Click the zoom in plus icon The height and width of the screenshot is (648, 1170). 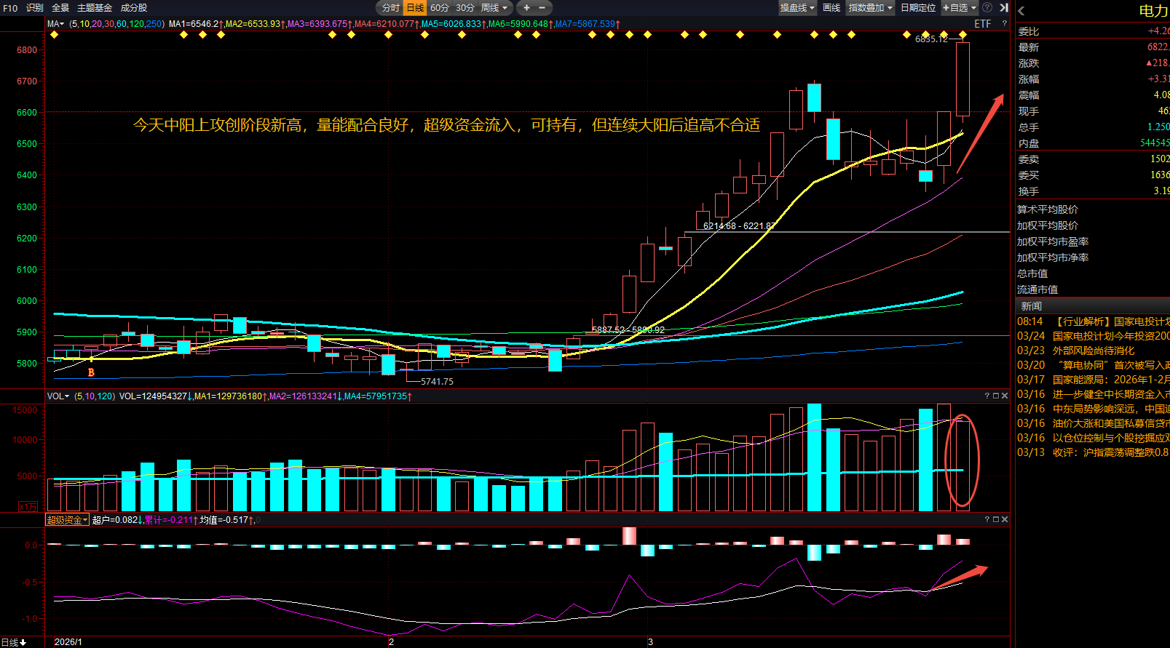(526, 8)
